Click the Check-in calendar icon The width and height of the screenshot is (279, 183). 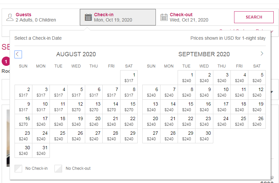(88, 17)
